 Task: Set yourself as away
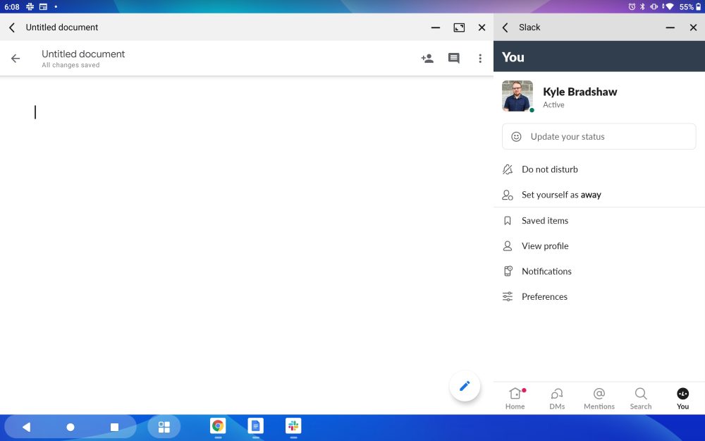pyautogui.click(x=560, y=195)
